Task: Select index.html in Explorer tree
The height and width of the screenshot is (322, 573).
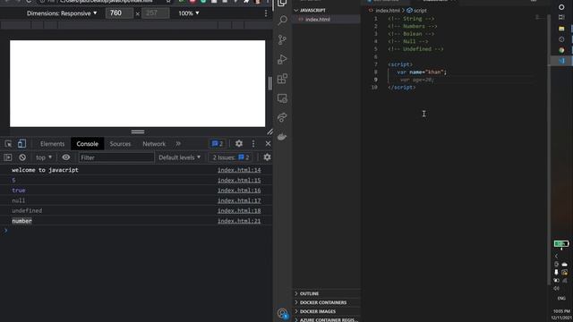Action: coord(326,20)
